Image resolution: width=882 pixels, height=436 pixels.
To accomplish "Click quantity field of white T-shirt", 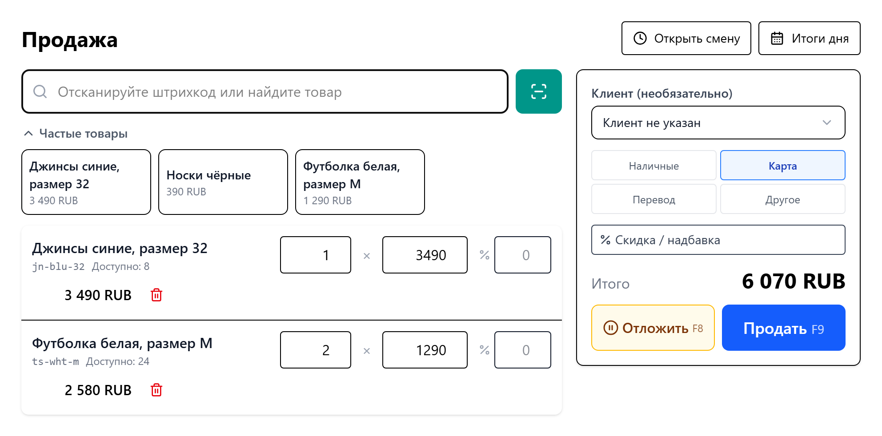I will point(316,350).
